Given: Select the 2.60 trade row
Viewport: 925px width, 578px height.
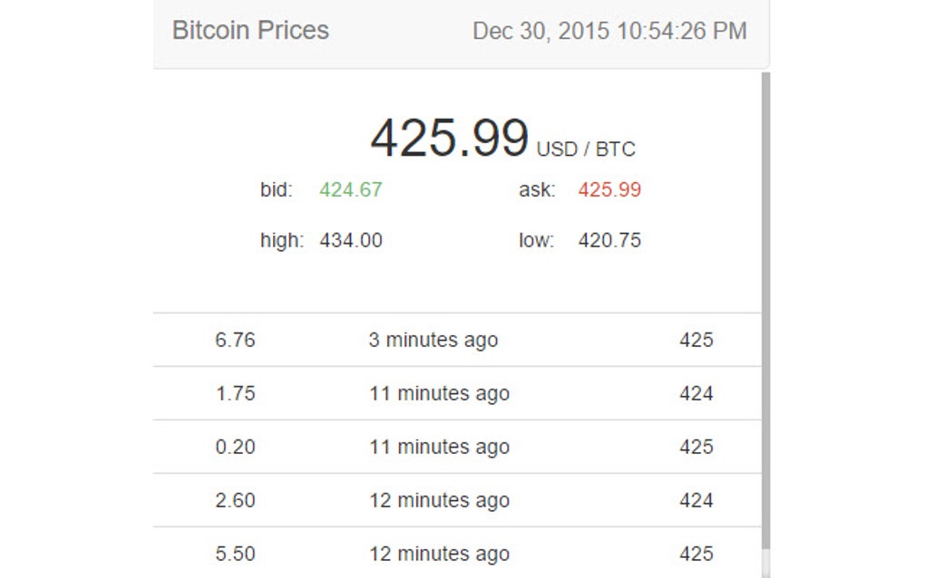Looking at the screenshot, I should [235, 500].
